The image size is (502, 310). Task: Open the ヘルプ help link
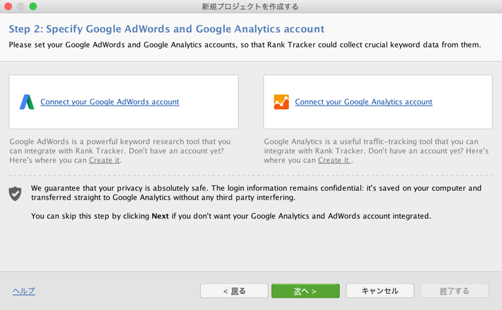(x=24, y=291)
